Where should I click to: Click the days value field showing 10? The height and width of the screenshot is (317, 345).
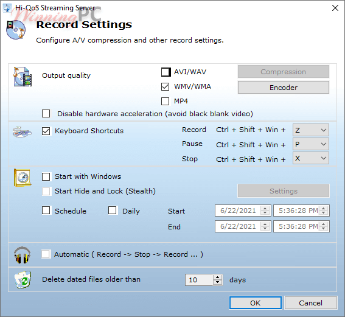[x=199, y=280]
